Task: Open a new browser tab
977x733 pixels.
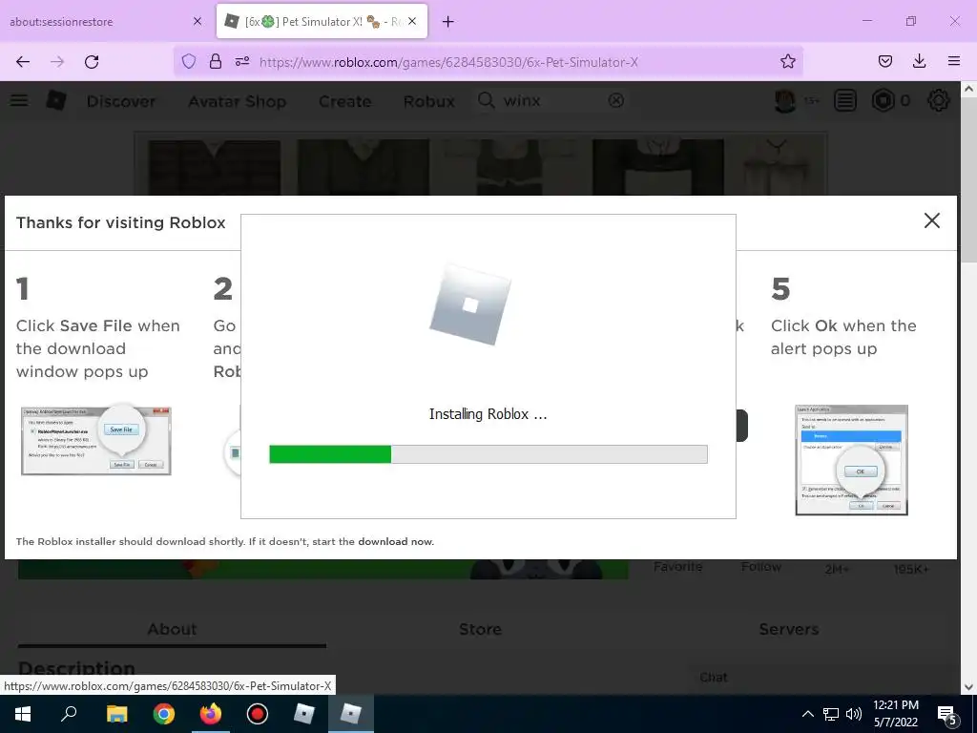Action: point(447,22)
